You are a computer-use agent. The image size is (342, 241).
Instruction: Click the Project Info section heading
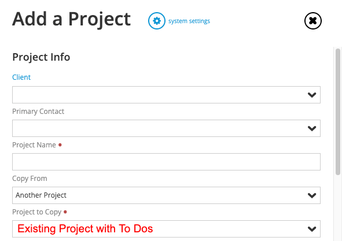(x=41, y=57)
